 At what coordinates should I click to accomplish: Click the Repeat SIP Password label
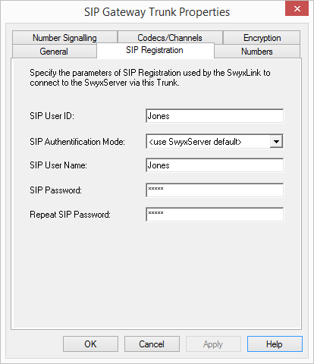[71, 215]
